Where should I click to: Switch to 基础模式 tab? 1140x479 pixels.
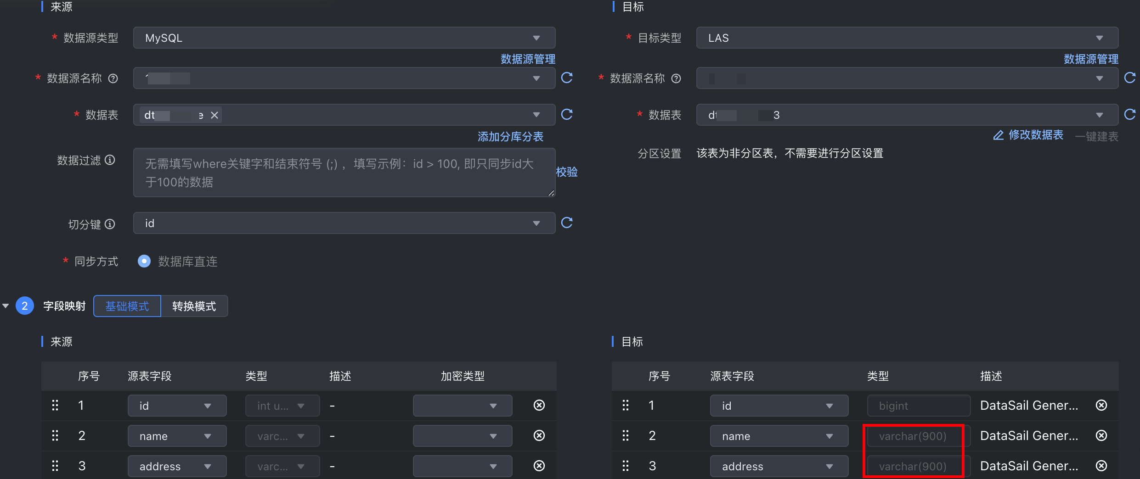pos(127,306)
